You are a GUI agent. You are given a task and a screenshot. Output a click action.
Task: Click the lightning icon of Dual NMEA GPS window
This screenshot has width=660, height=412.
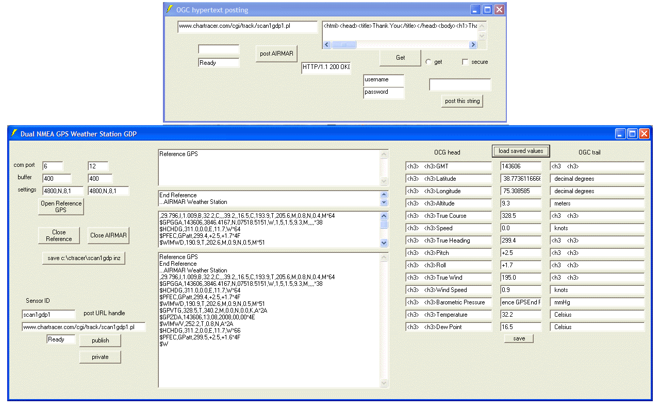[x=14, y=133]
